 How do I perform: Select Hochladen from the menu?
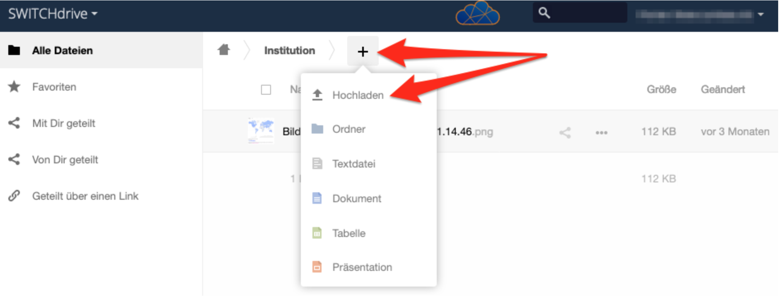click(358, 95)
